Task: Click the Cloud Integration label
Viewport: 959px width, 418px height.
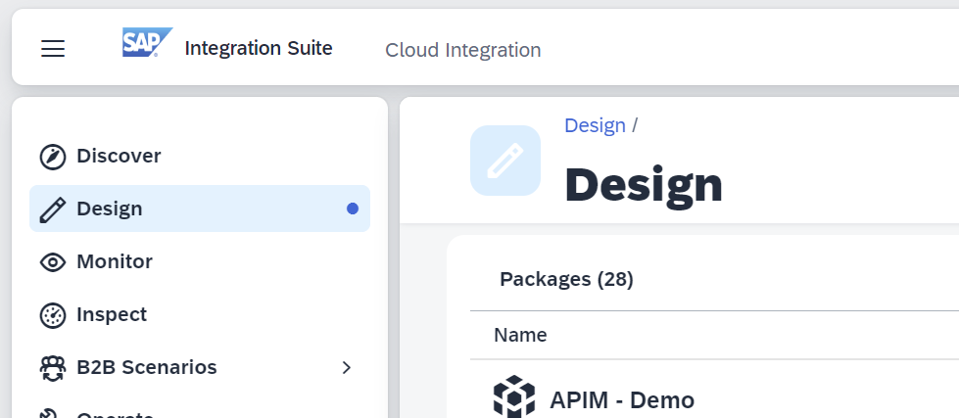Action: (x=463, y=50)
